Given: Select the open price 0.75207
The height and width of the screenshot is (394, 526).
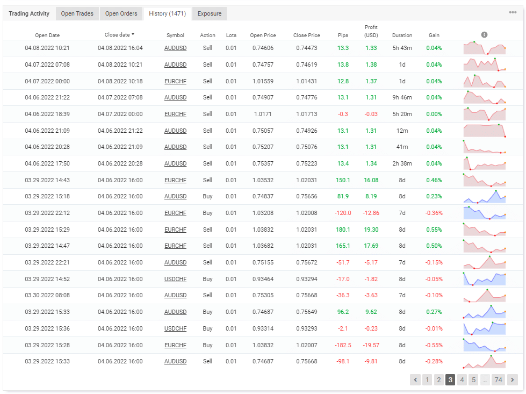Looking at the screenshot, I should tap(263, 147).
